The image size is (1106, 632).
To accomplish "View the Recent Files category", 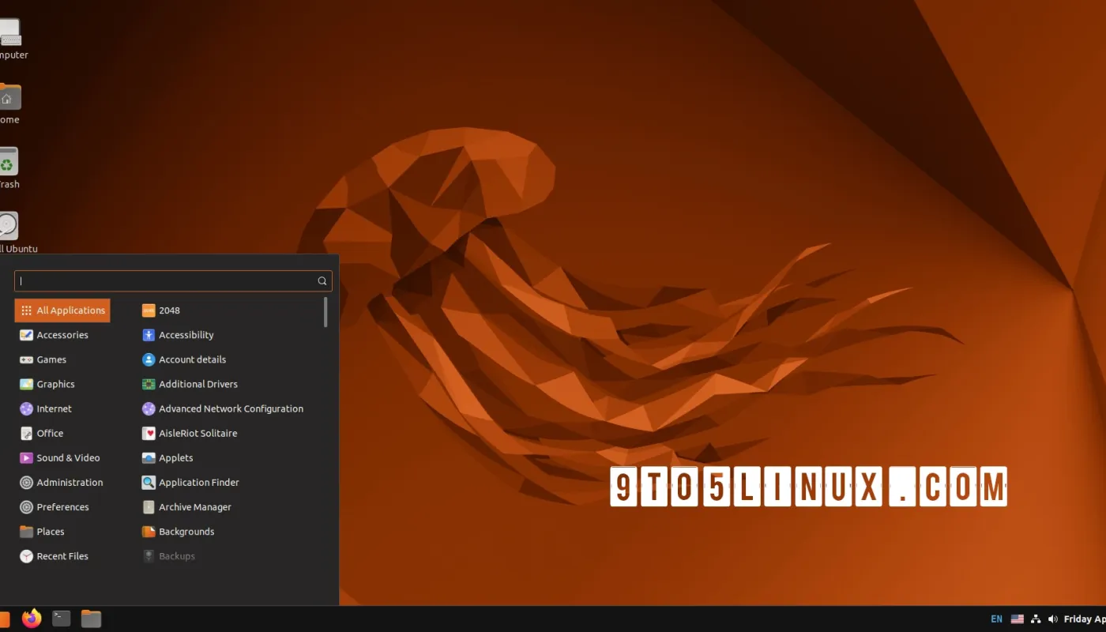I will 54,556.
